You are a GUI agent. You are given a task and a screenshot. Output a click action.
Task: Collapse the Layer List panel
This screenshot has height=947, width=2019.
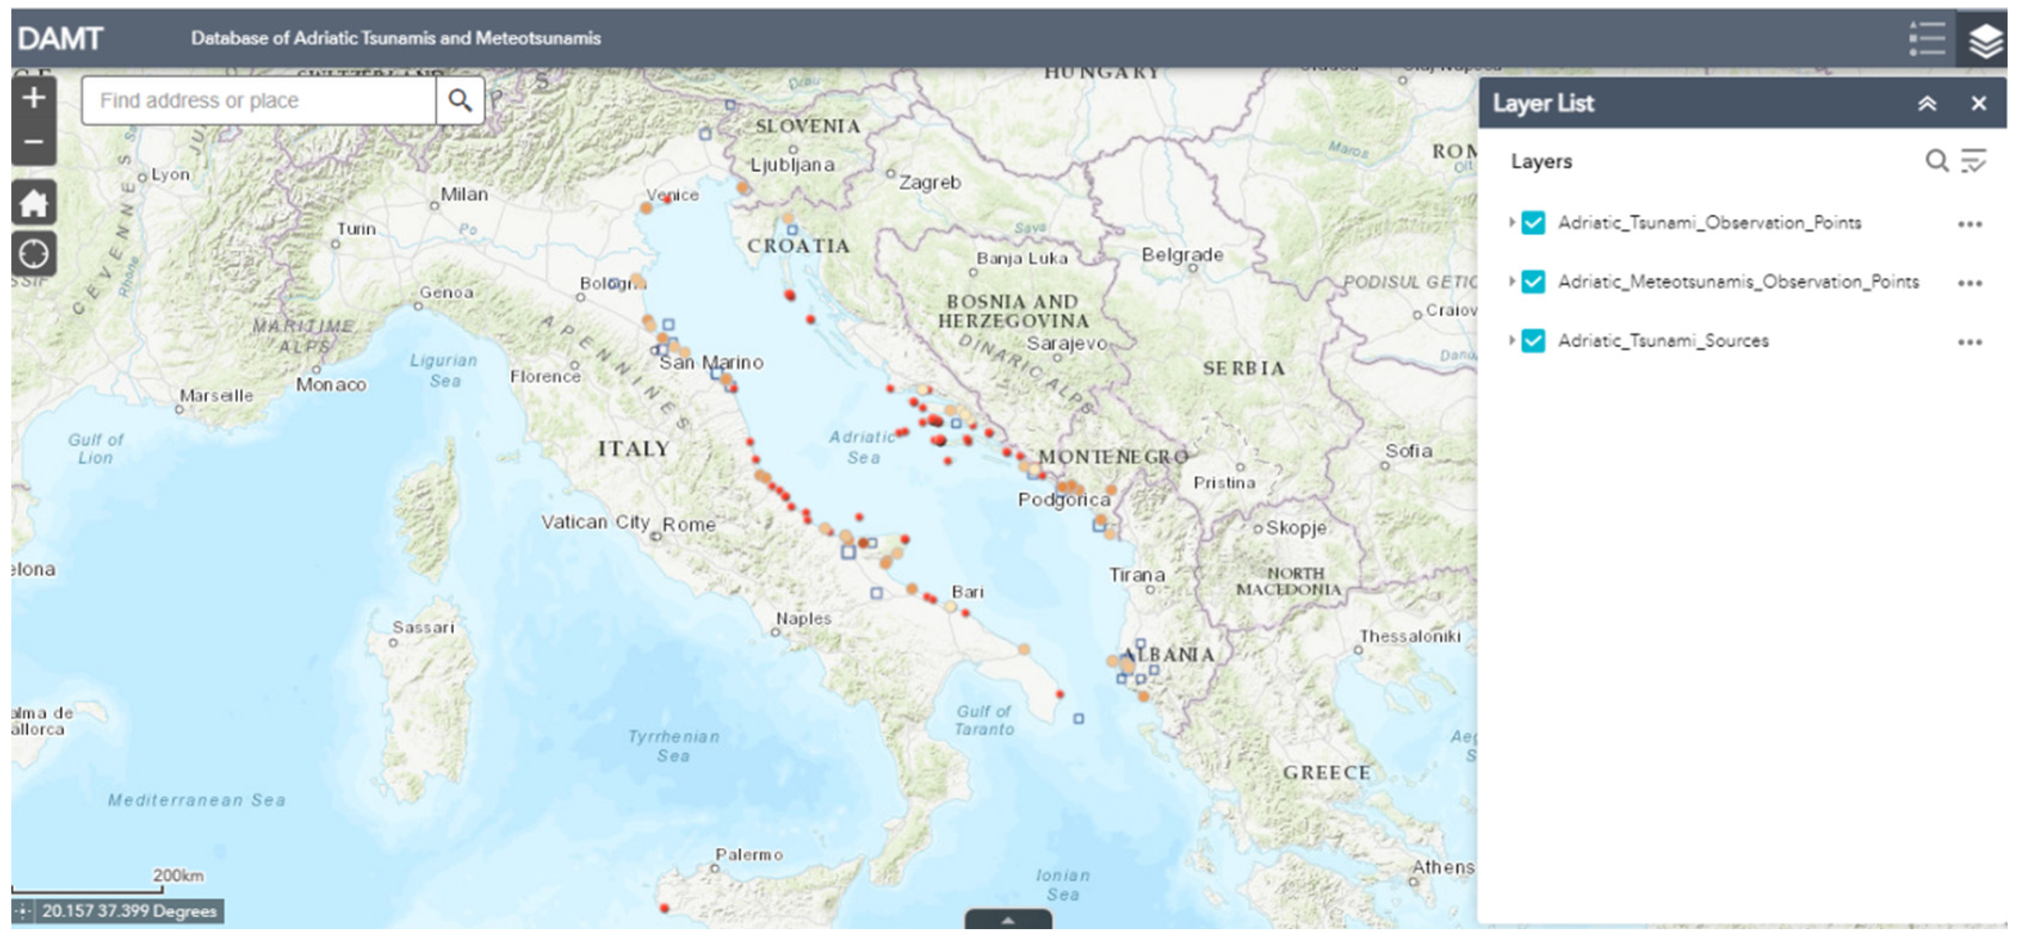(1927, 103)
